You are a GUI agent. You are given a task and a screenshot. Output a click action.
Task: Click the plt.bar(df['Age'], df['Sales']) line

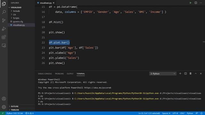point(73,48)
